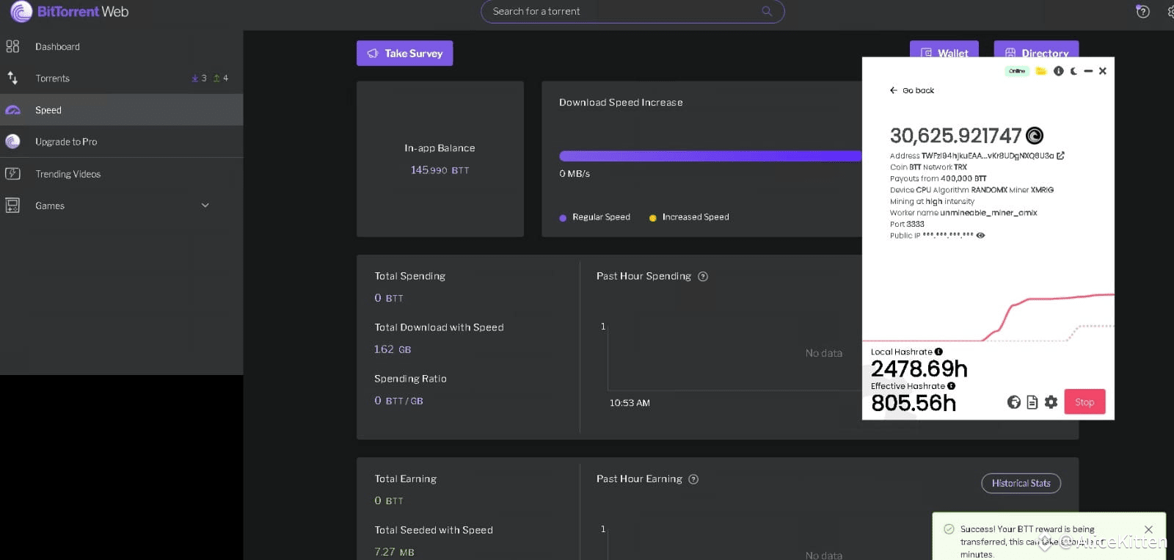Click the Games console icon

click(x=12, y=206)
